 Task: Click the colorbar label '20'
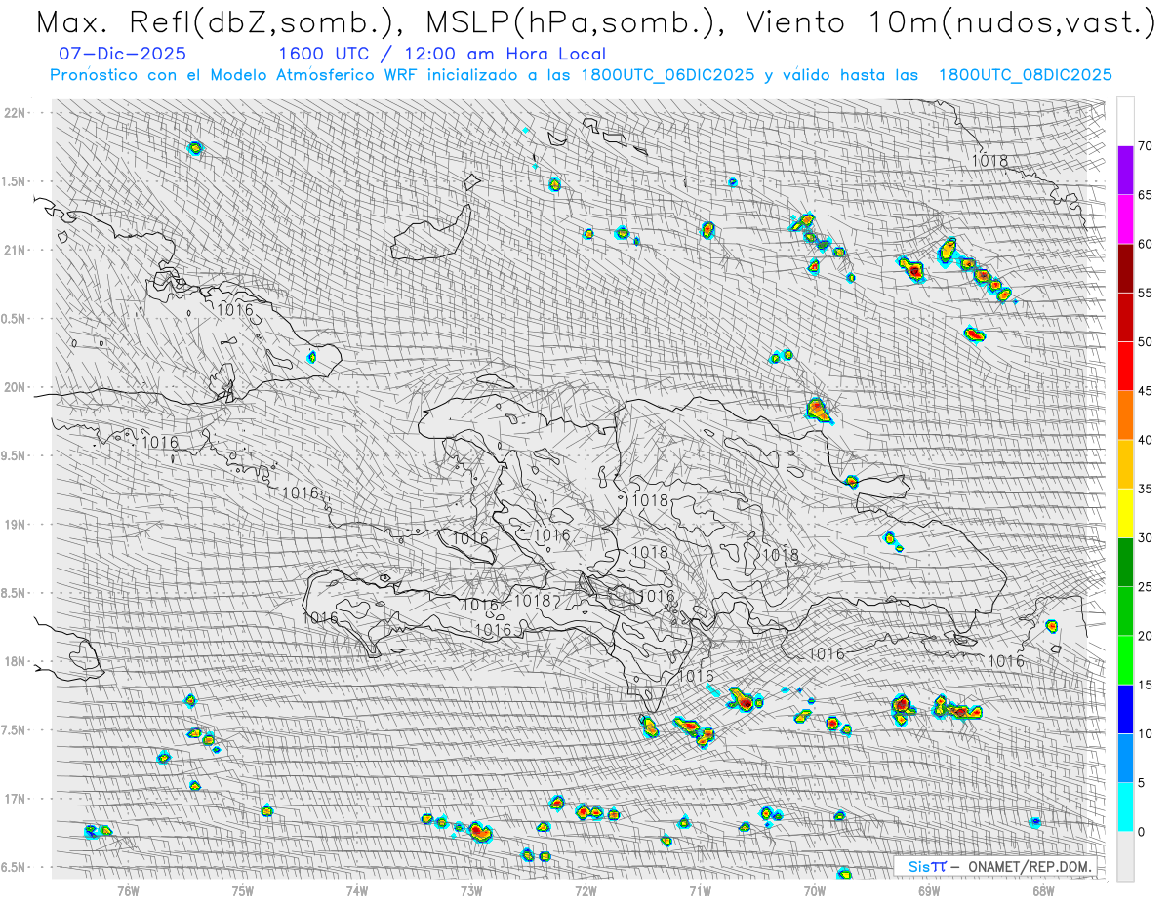[x=1145, y=636]
